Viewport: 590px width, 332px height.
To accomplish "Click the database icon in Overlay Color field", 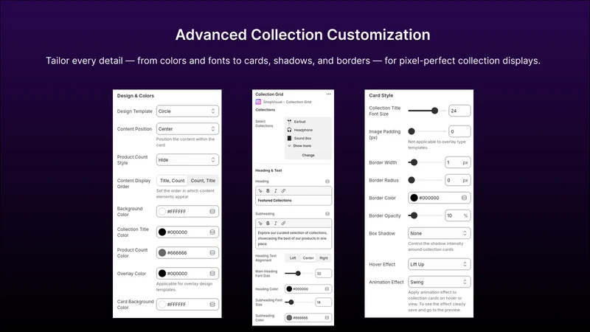I will pos(212,274).
